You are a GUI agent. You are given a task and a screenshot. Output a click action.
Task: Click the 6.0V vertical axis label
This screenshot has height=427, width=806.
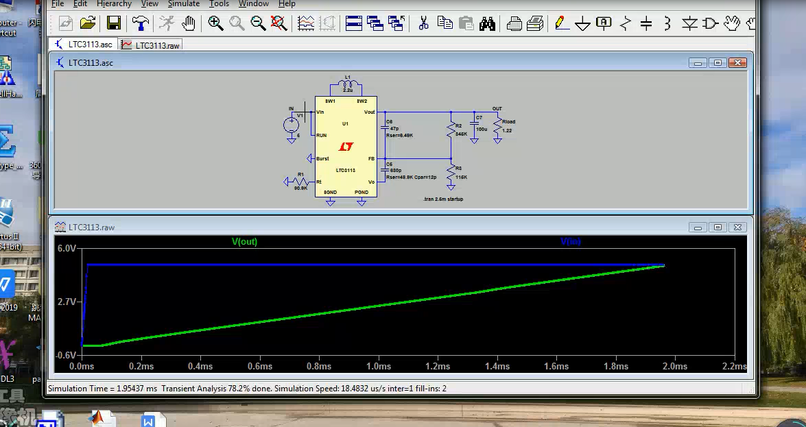point(67,248)
